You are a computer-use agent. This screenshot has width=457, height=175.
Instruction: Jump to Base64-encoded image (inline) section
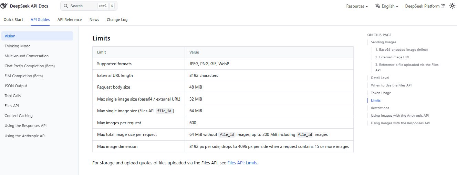pos(401,50)
